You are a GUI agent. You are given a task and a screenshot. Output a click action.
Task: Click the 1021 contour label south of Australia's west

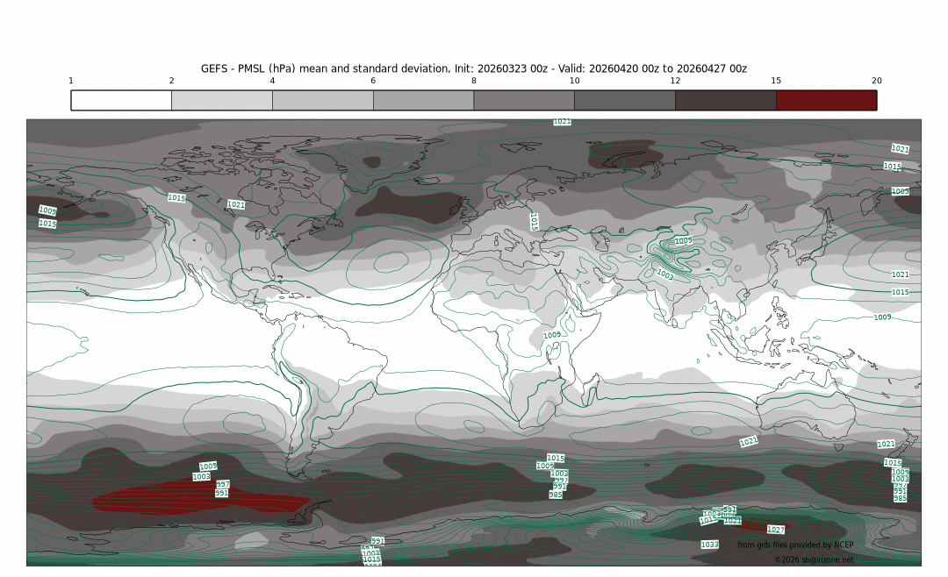click(x=748, y=441)
